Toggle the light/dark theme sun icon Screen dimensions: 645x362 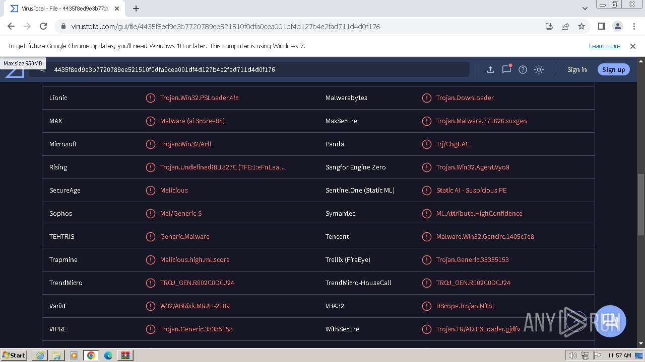[x=539, y=69]
